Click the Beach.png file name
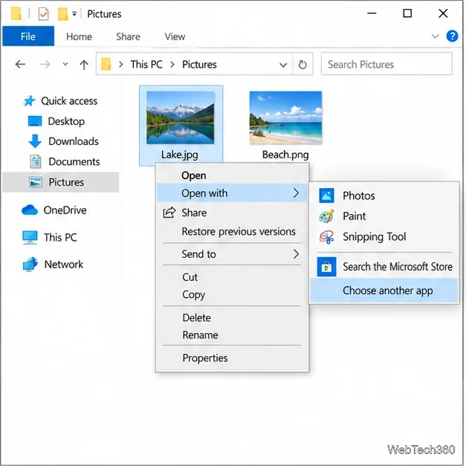The height and width of the screenshot is (466, 466). pyautogui.click(x=285, y=155)
